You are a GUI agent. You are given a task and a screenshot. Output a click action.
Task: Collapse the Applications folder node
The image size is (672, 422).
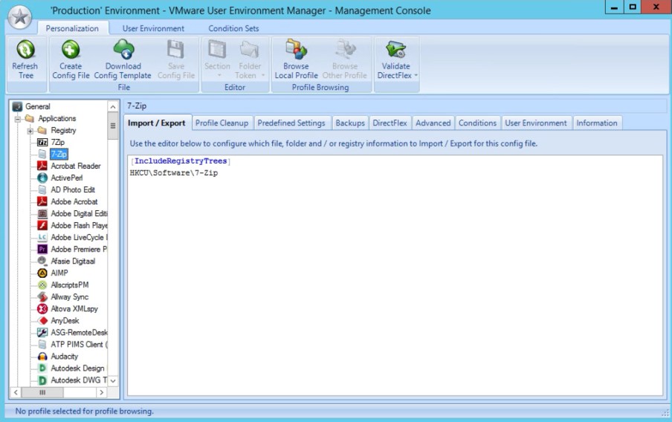click(18, 119)
